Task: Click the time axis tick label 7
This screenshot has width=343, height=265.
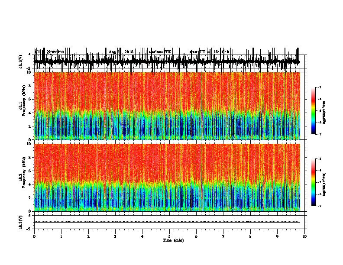Action: [x=223, y=236]
